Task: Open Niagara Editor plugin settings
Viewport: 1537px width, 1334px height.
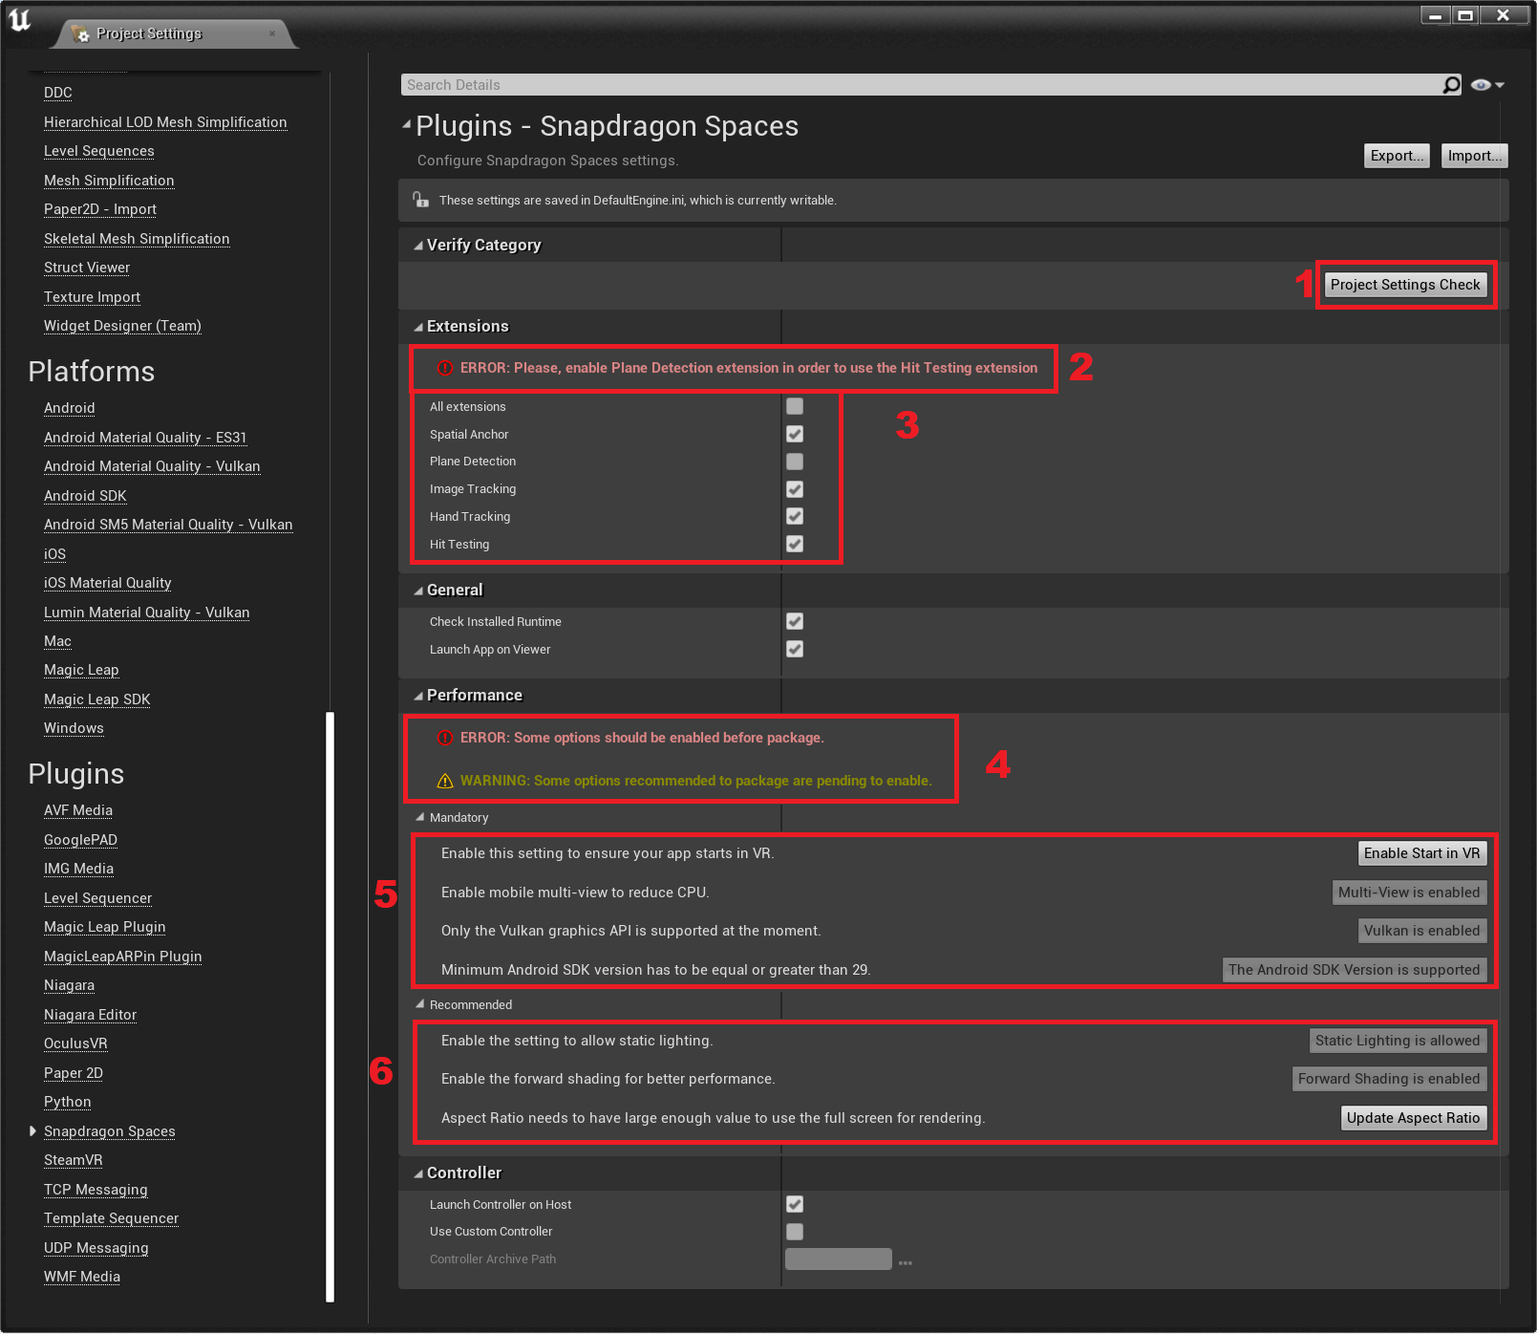Action: point(91,1015)
